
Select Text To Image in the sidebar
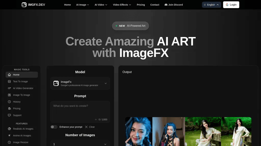click(x=22, y=81)
